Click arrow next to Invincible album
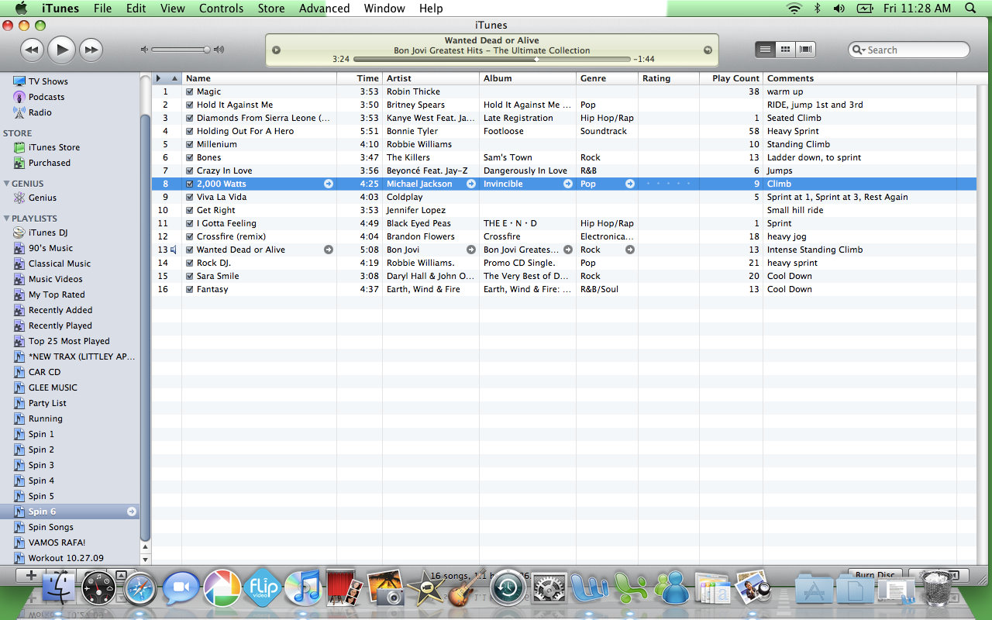 coord(568,184)
